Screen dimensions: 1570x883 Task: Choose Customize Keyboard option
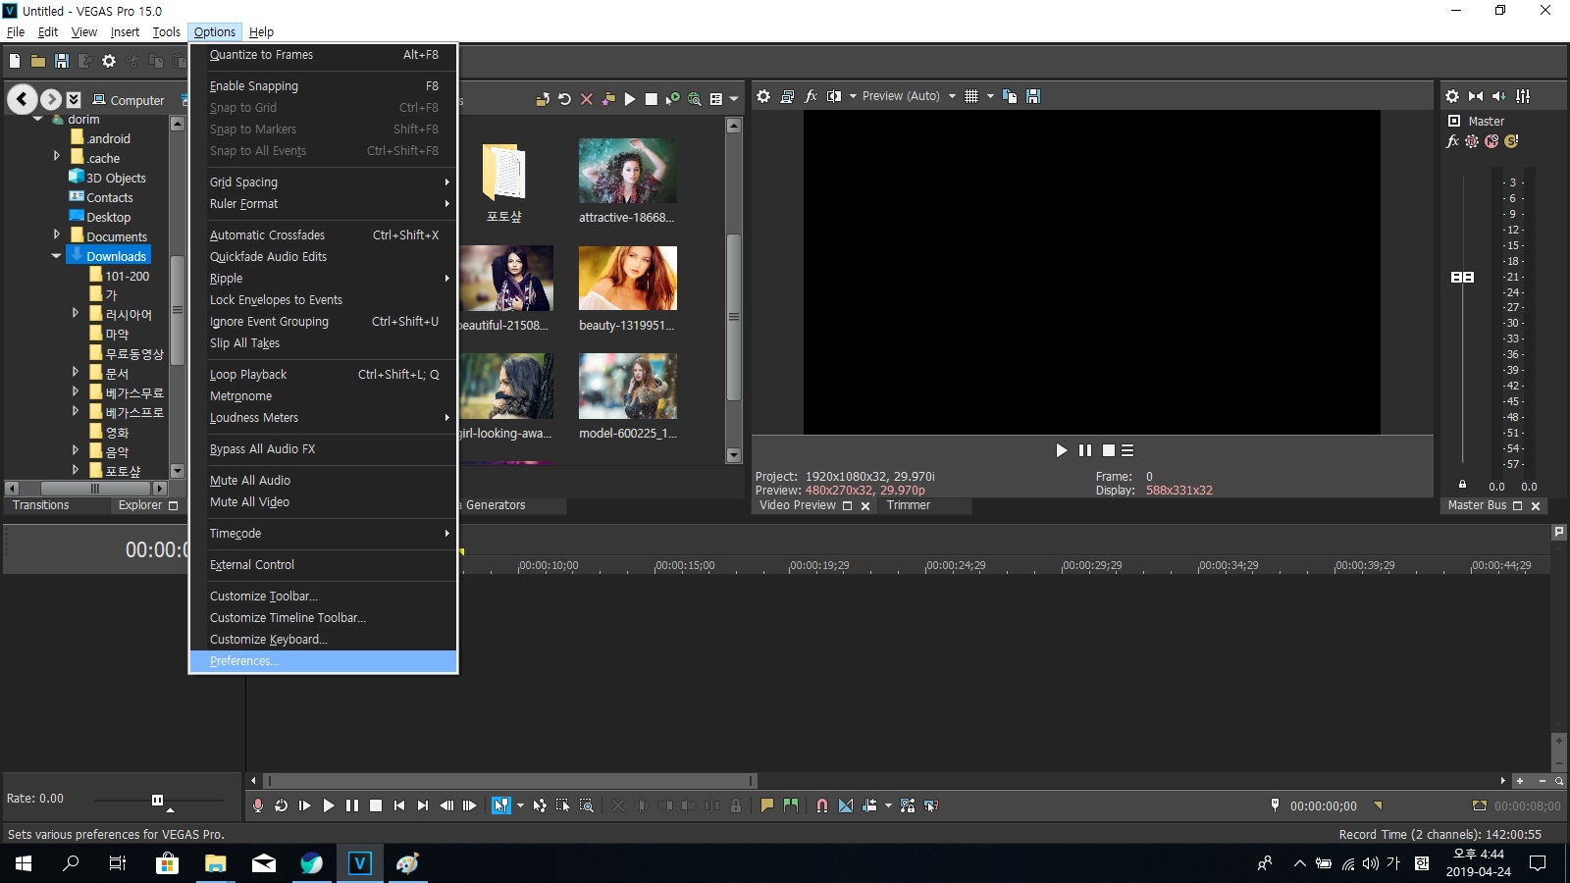[323, 640]
